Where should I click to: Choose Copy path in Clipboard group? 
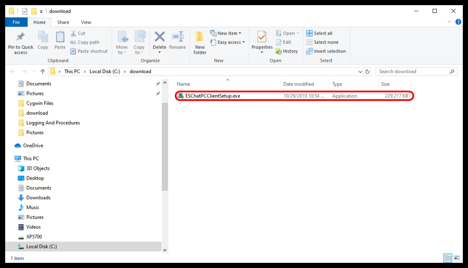(85, 42)
